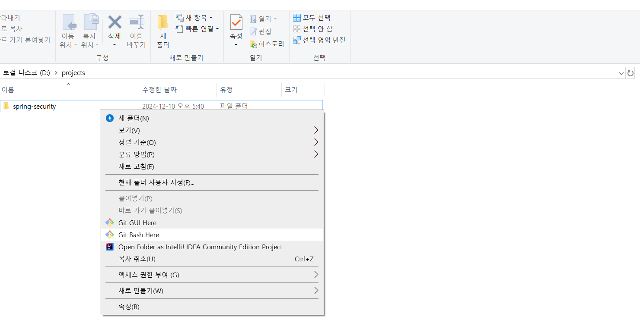Sort by the 이름 column header

tap(69, 90)
